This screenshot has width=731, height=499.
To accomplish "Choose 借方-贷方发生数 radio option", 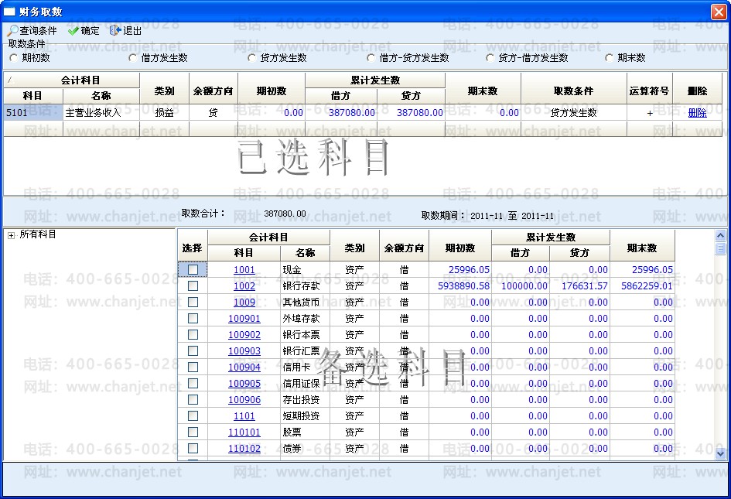I will click(x=371, y=58).
